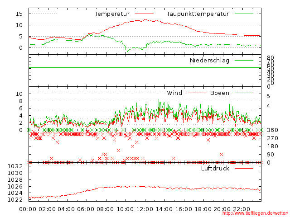Click the 08:00 time label
Image resolution: width=290 pixels, height=217 pixels.
105,209
